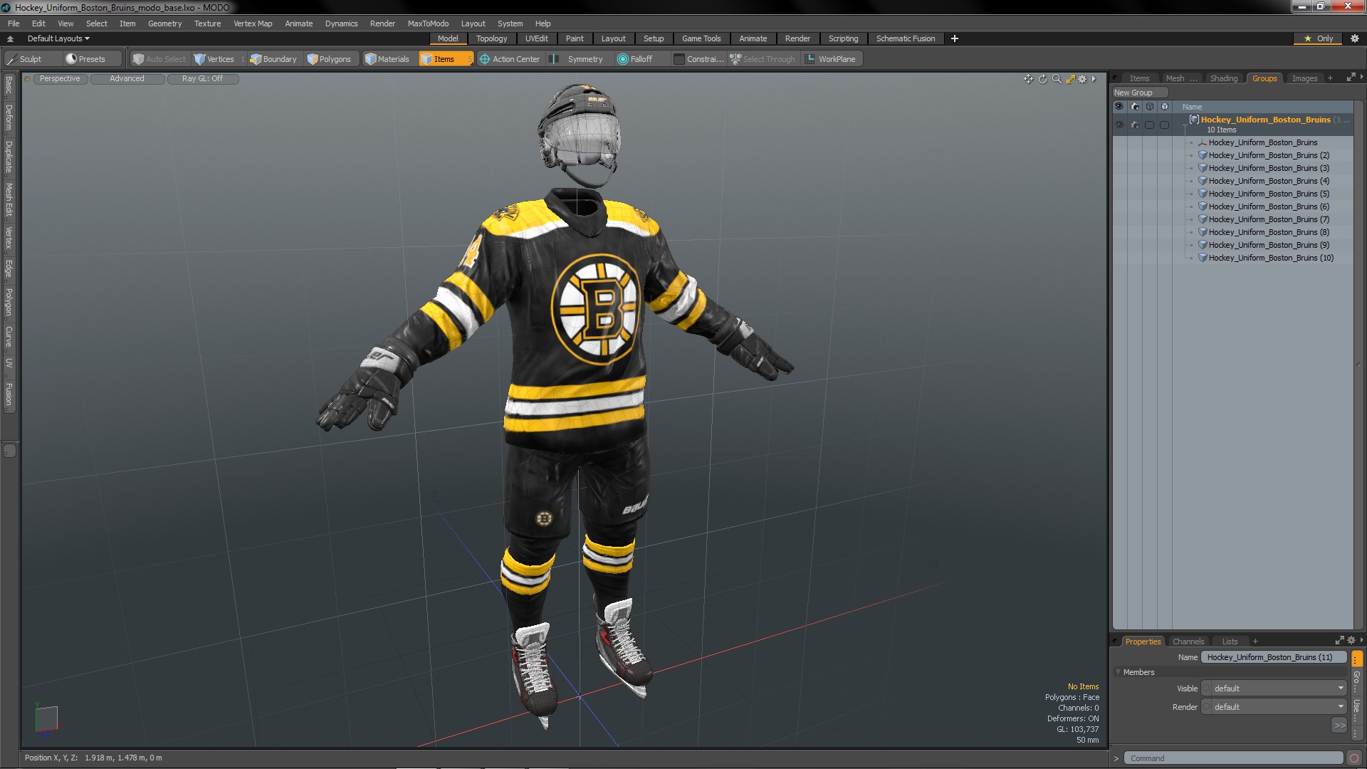Switch to the UVEdit layout tab

536,38
